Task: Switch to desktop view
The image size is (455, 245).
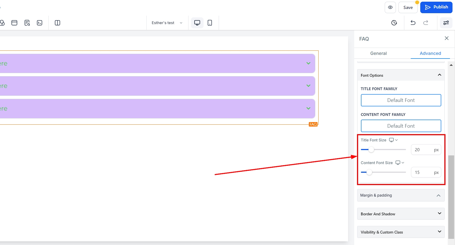Action: (197, 23)
